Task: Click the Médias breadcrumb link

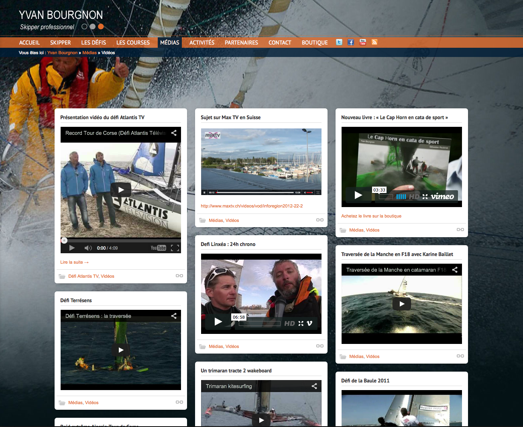Action: coord(90,53)
